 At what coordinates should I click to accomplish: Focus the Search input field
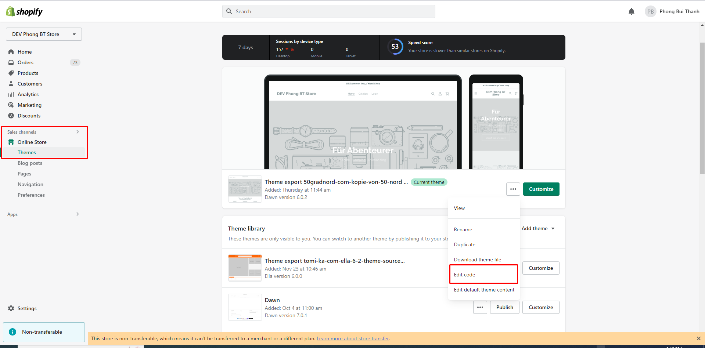(x=329, y=11)
